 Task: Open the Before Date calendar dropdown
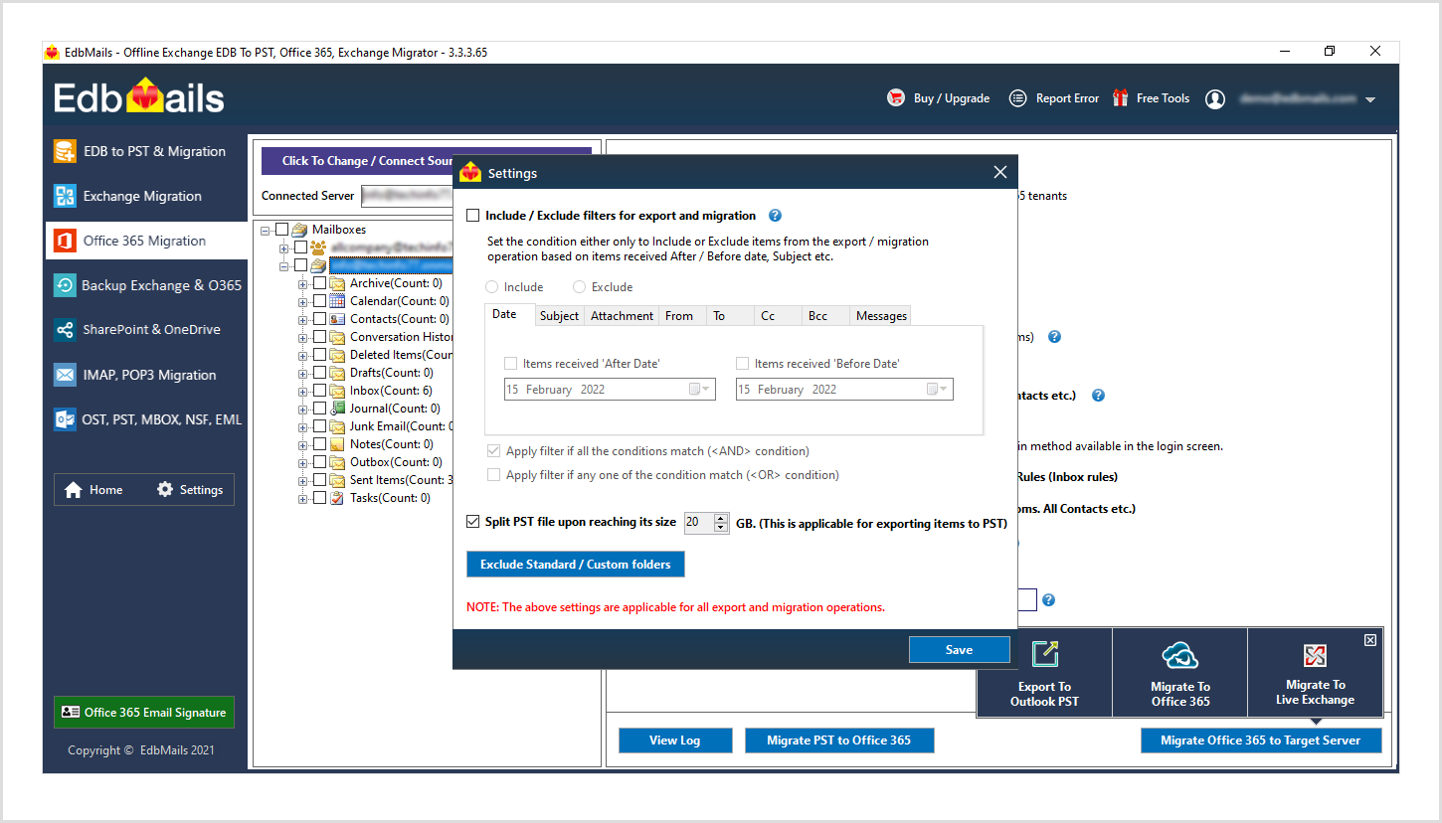tap(938, 390)
